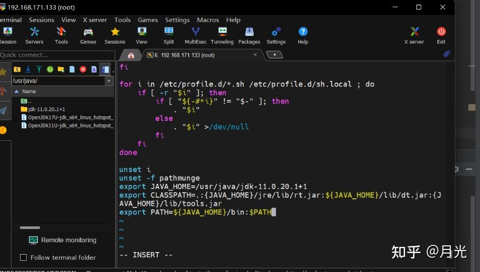Select the jdk-11.0.20.1+1 folder
This screenshot has height=272, width=480.
point(43,109)
